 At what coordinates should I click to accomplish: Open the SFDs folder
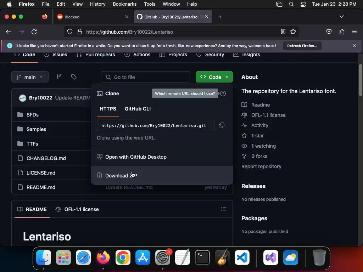[32, 115]
